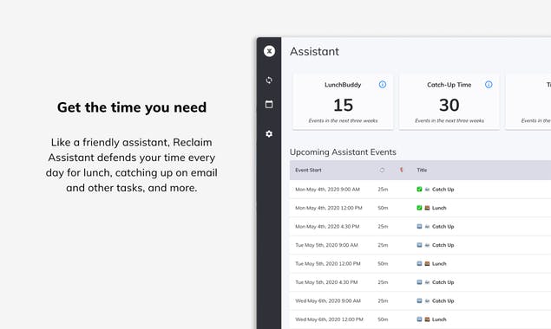Click the catch up emoji in Tue May 5th 4:30 PM row
The height and width of the screenshot is (329, 551).
click(x=427, y=282)
